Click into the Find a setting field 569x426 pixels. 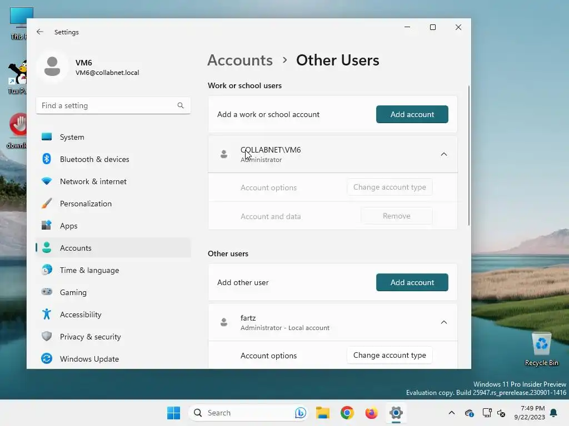(x=113, y=105)
